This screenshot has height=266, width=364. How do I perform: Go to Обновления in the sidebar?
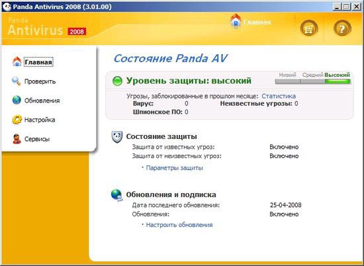pyautogui.click(x=42, y=101)
